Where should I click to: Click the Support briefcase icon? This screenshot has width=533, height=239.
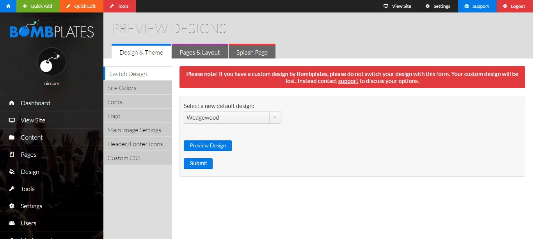pyautogui.click(x=466, y=6)
